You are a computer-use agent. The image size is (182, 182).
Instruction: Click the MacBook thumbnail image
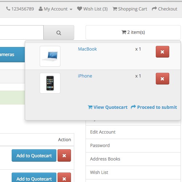tap(50, 56)
